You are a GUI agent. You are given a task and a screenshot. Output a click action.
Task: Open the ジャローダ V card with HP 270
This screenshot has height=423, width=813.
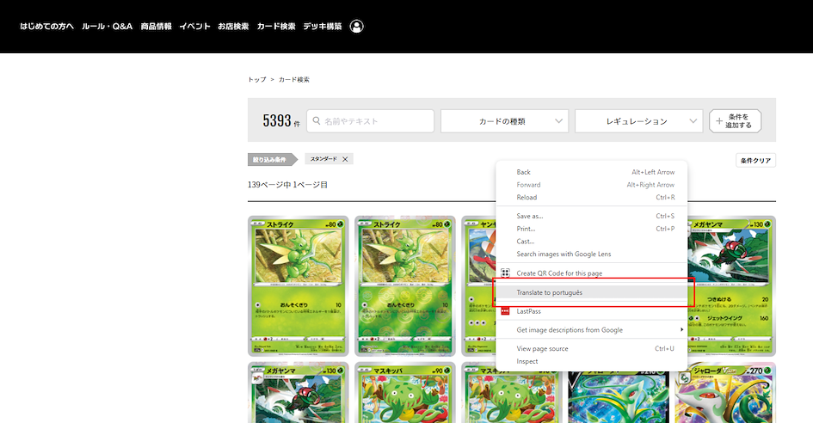(725, 394)
